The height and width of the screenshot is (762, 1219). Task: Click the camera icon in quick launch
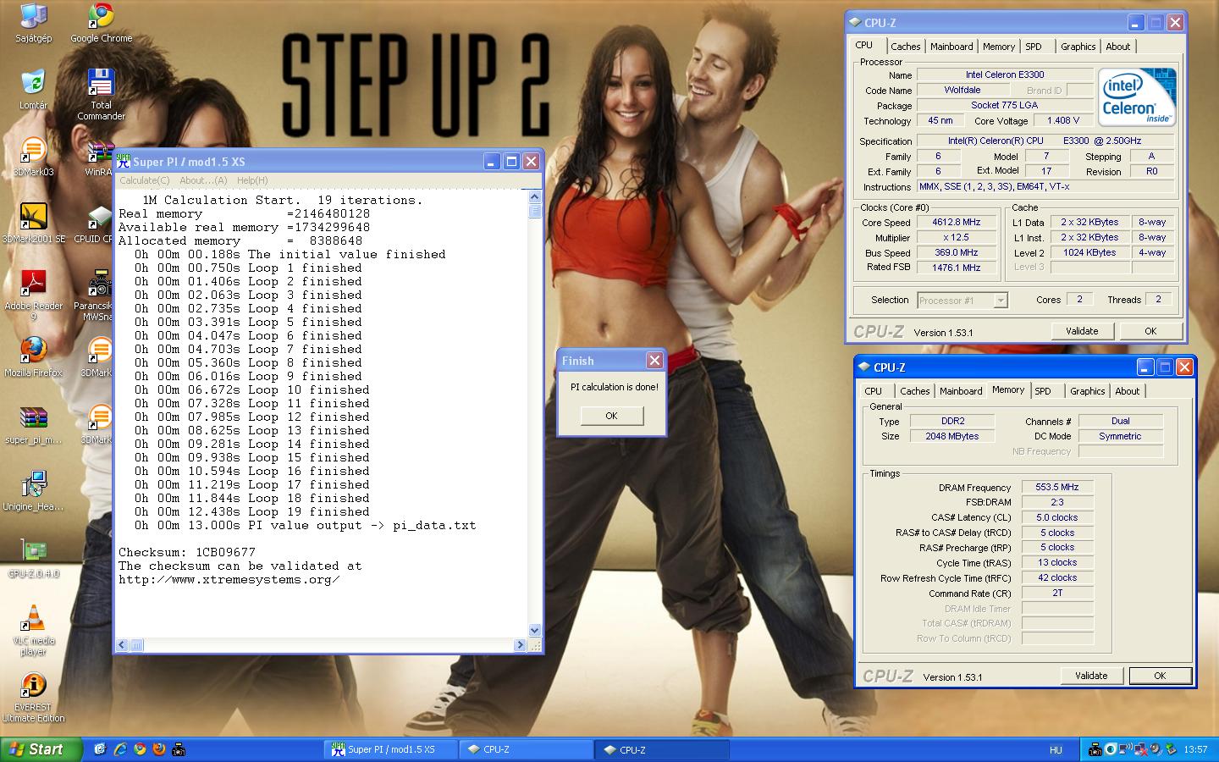(179, 749)
